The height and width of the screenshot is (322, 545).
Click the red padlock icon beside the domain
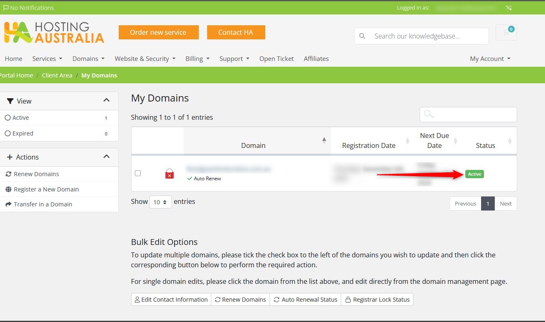pyautogui.click(x=169, y=174)
